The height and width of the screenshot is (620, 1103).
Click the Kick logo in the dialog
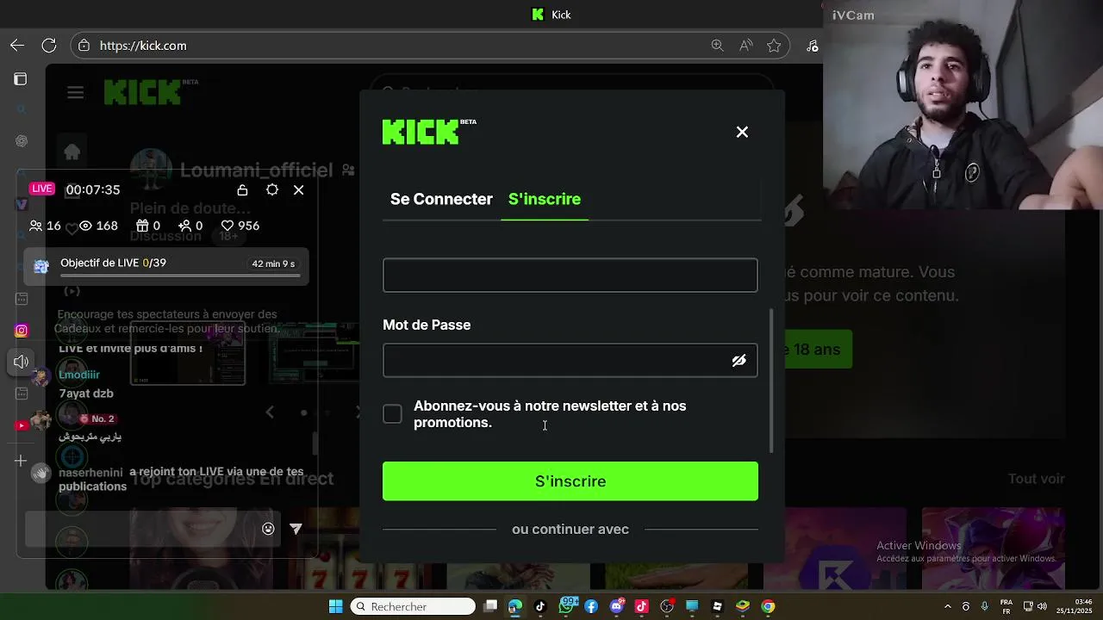click(x=429, y=132)
